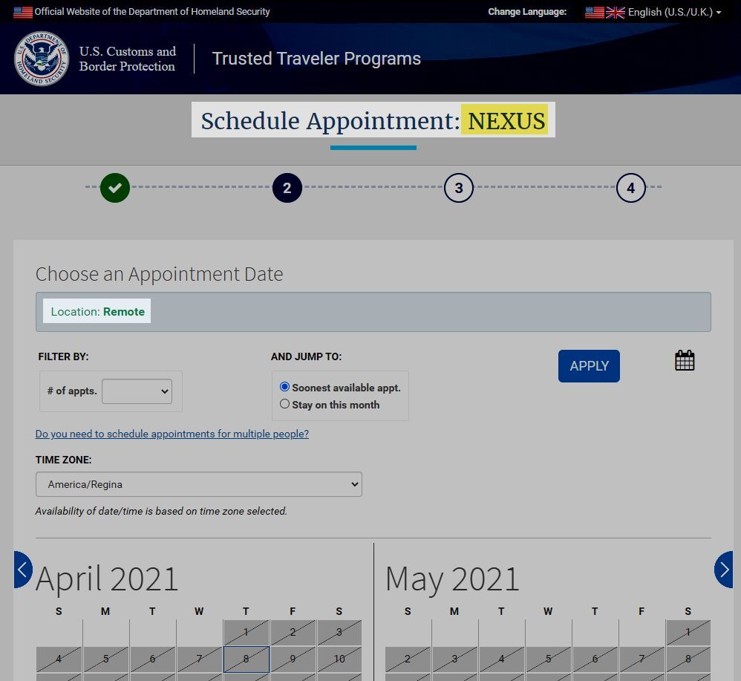
Task: Select April 8 on the calendar
Action: point(246,659)
